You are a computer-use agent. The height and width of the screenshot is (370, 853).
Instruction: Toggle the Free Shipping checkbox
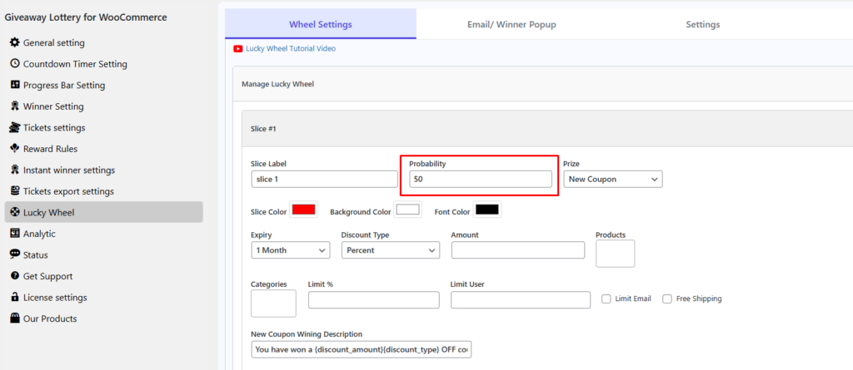(x=667, y=298)
